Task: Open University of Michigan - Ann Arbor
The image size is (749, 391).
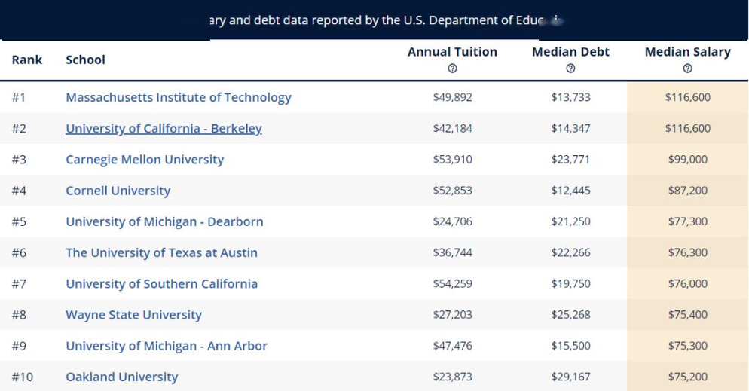Action: (x=167, y=346)
